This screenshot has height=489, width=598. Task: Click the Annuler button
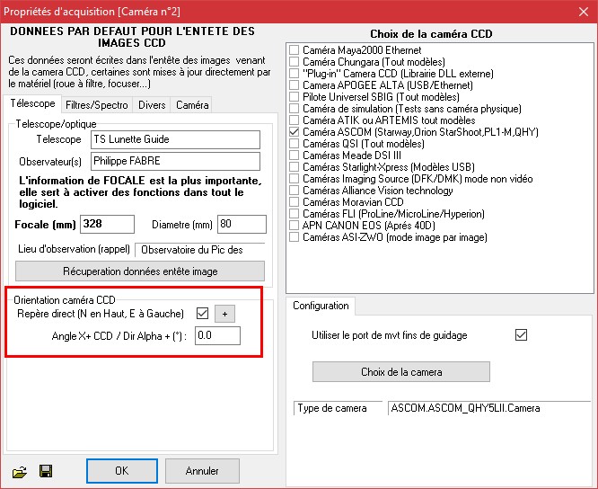202,470
